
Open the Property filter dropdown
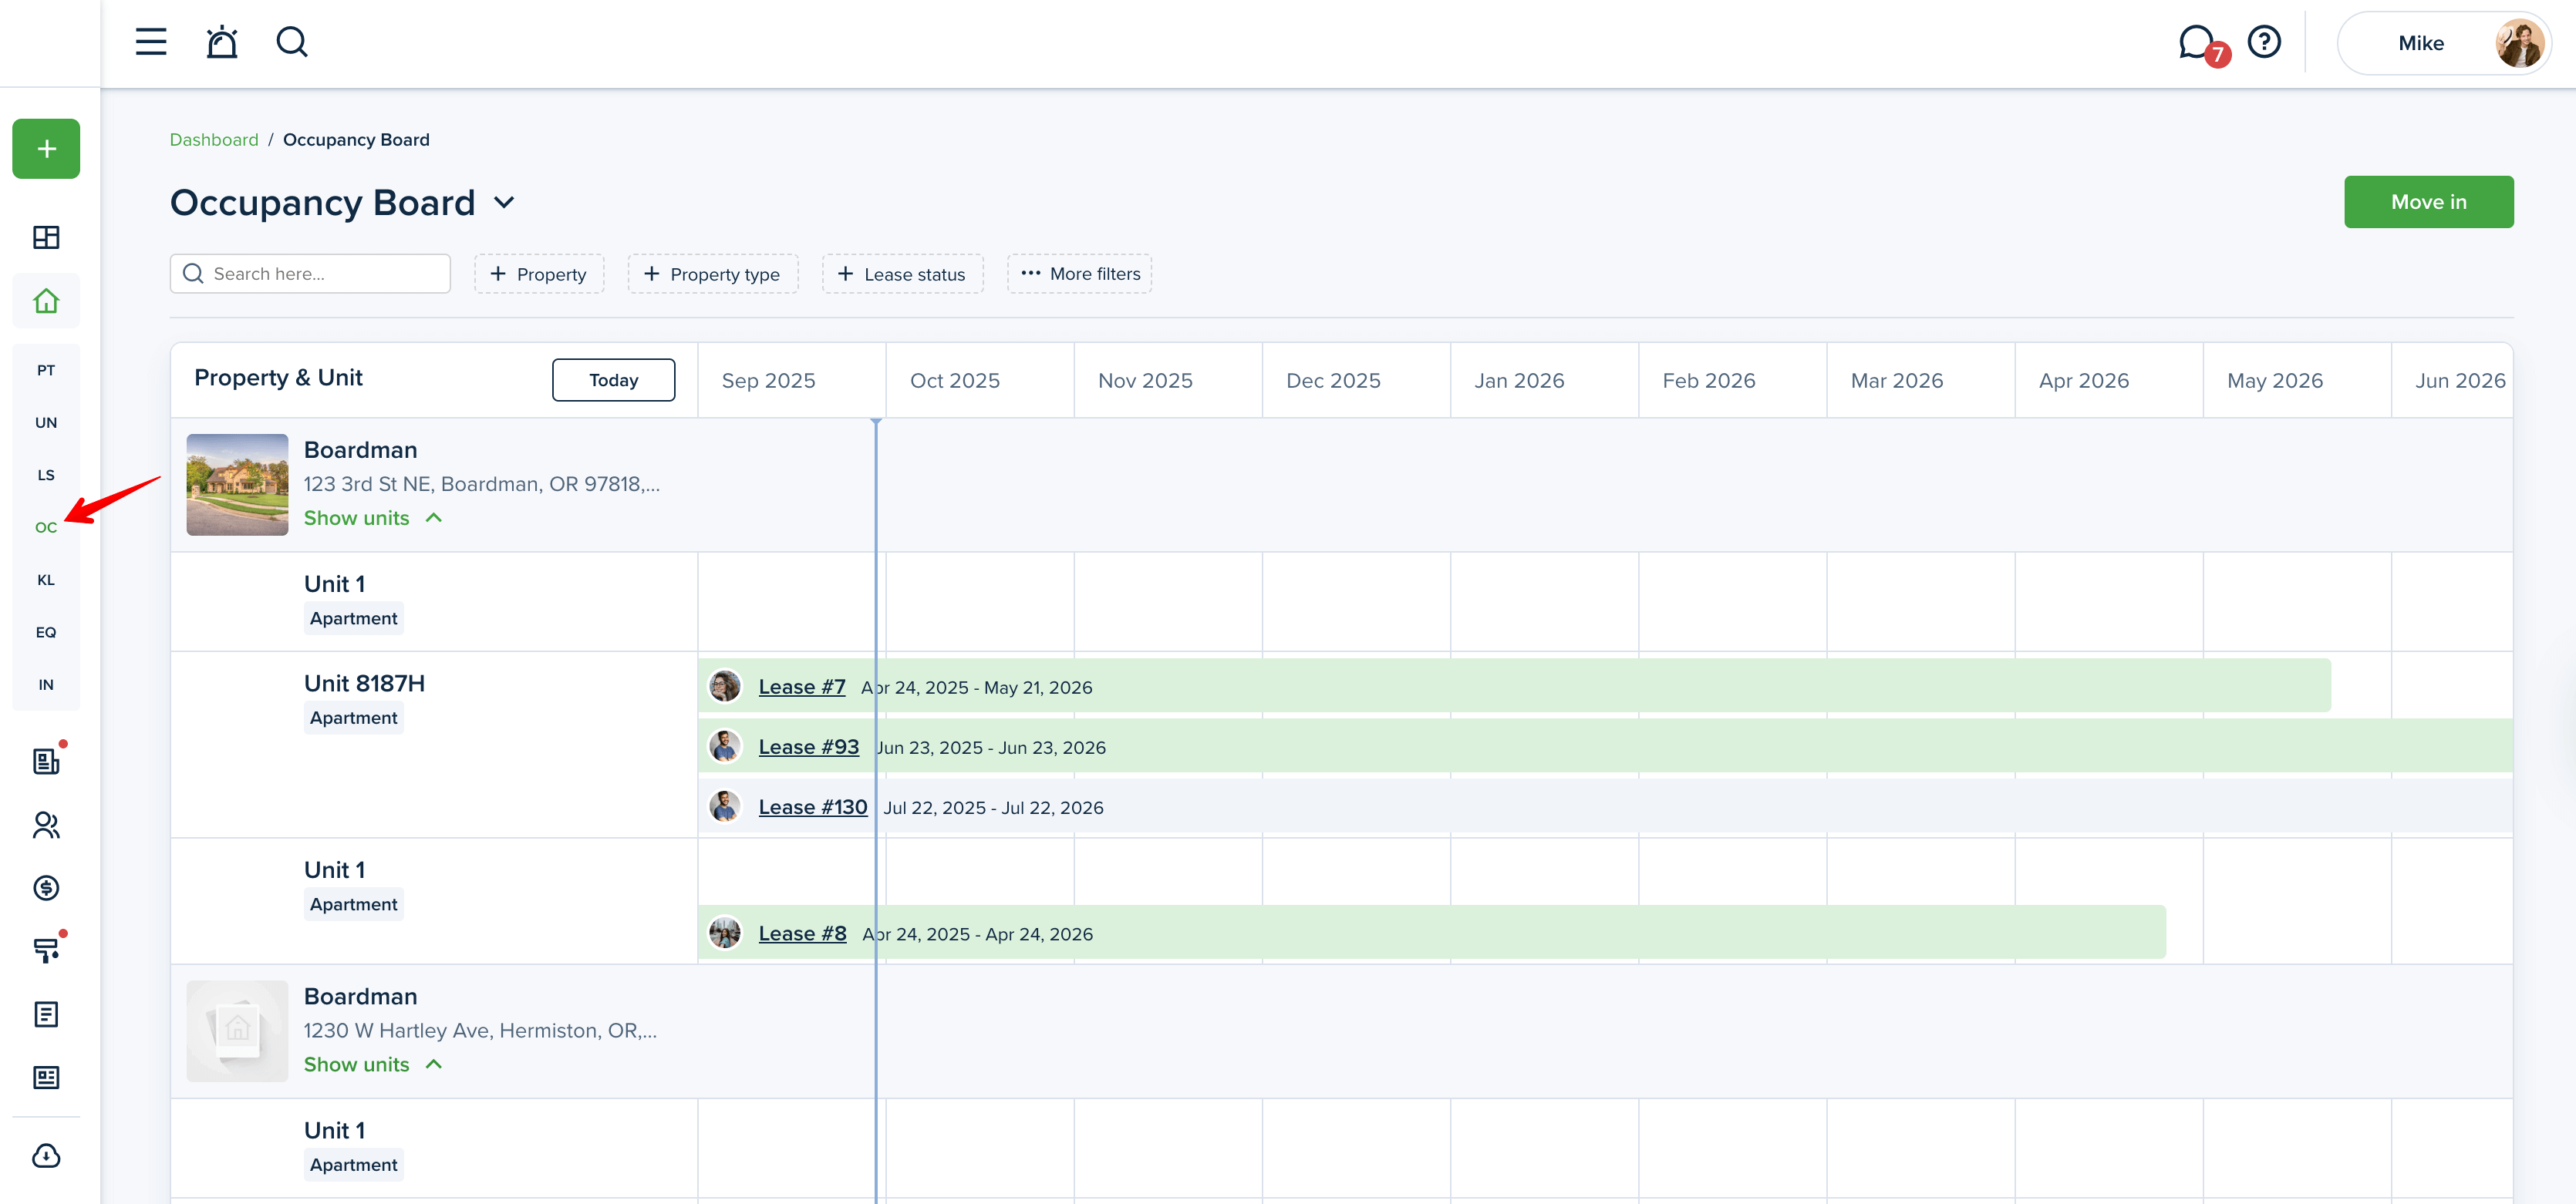(539, 274)
